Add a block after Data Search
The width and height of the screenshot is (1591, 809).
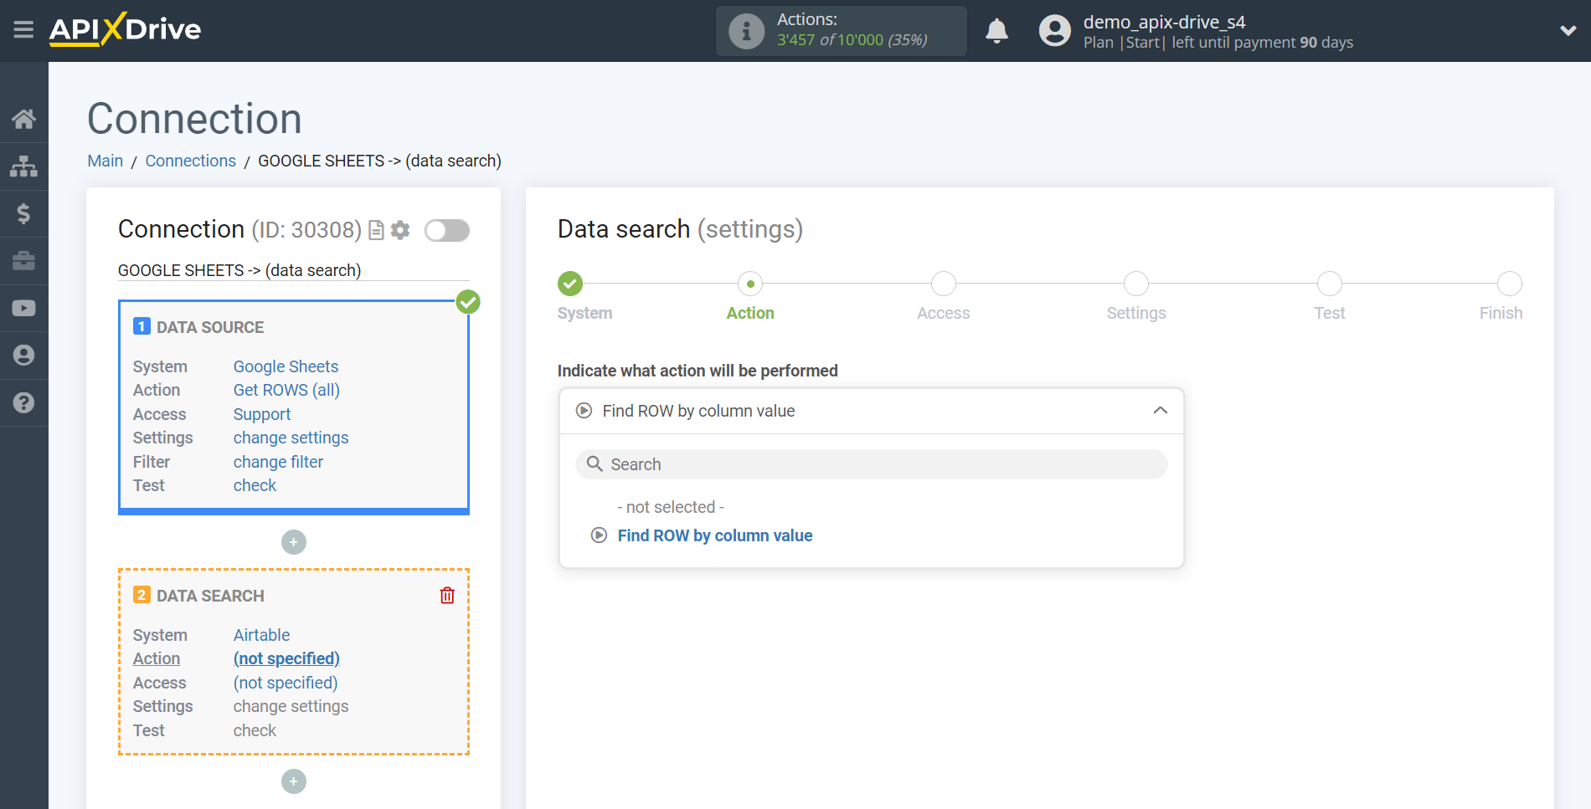click(294, 781)
